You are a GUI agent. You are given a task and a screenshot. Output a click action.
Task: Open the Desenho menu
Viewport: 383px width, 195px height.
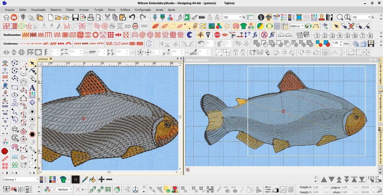[56, 10]
